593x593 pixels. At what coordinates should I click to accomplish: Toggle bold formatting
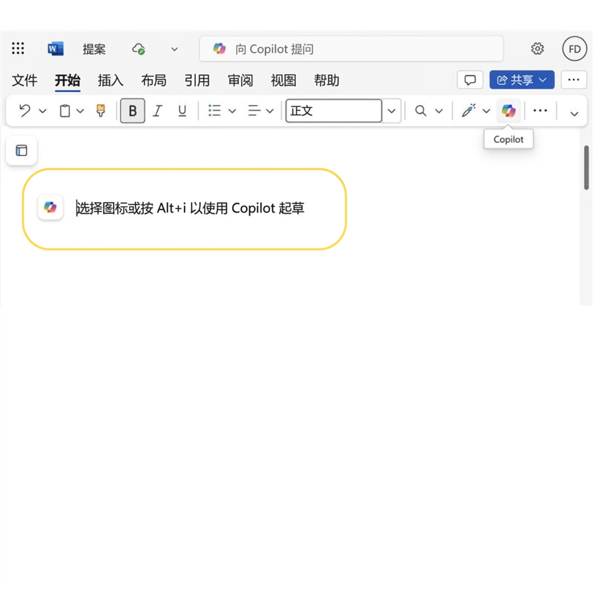tap(133, 111)
